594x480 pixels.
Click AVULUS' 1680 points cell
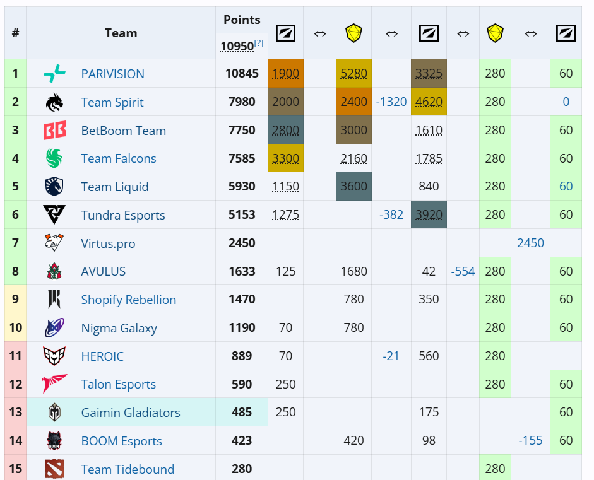[353, 271]
